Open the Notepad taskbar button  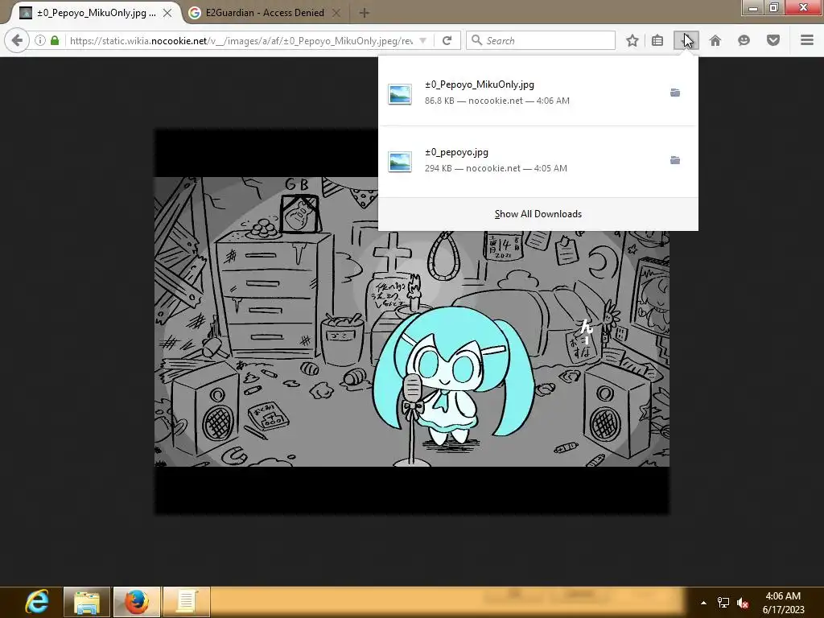[x=187, y=602]
